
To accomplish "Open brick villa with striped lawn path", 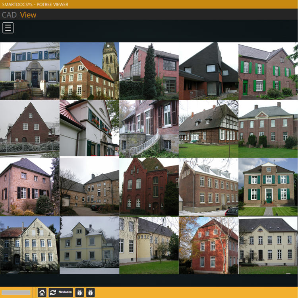I will click(268, 187).
